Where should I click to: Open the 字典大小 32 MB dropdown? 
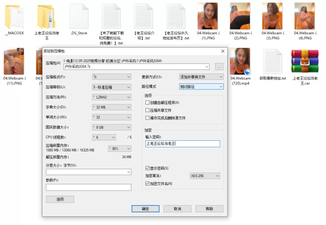click(x=112, y=107)
